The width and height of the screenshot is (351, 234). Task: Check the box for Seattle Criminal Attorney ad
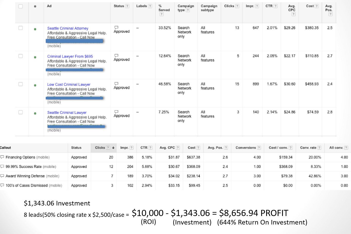click(21, 28)
